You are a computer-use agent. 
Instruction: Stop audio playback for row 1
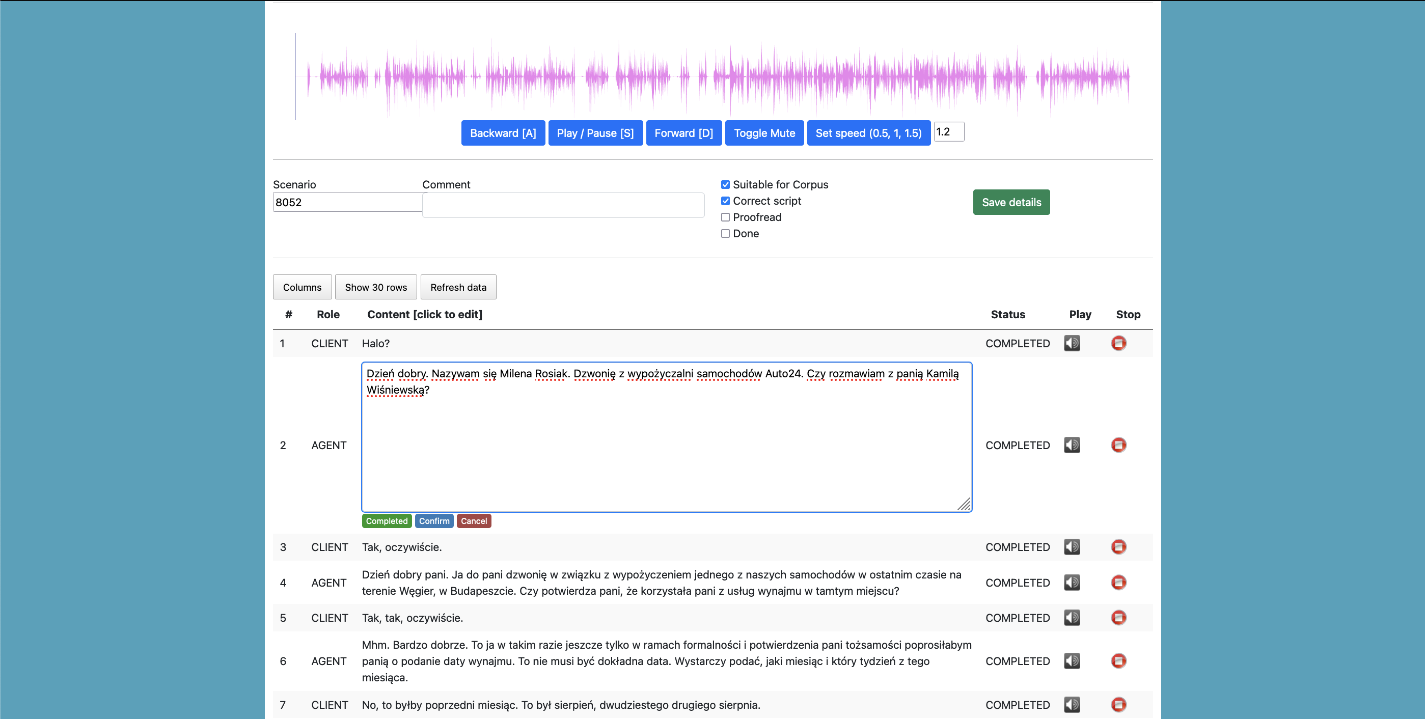pos(1118,343)
